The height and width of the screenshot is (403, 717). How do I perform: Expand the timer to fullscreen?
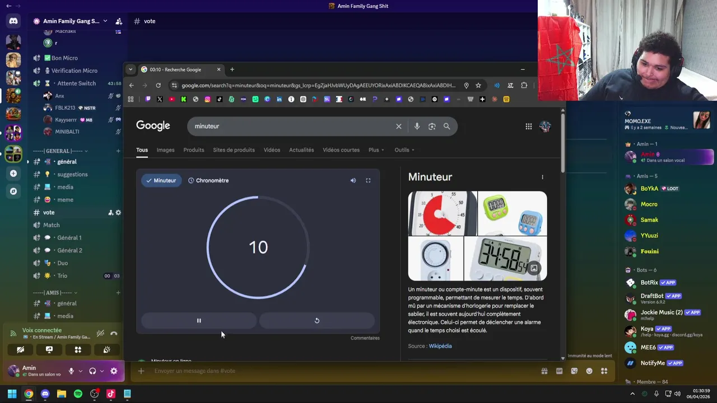(368, 180)
